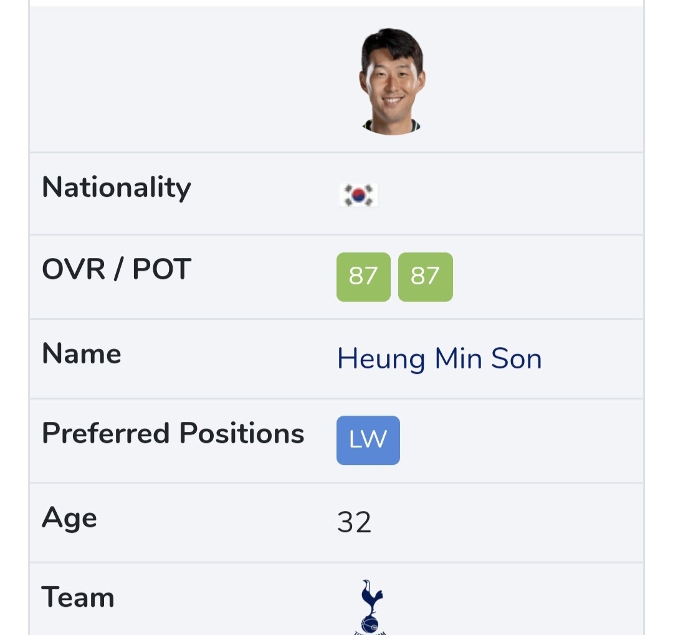
Task: Select the LW position badge
Action: 368,440
